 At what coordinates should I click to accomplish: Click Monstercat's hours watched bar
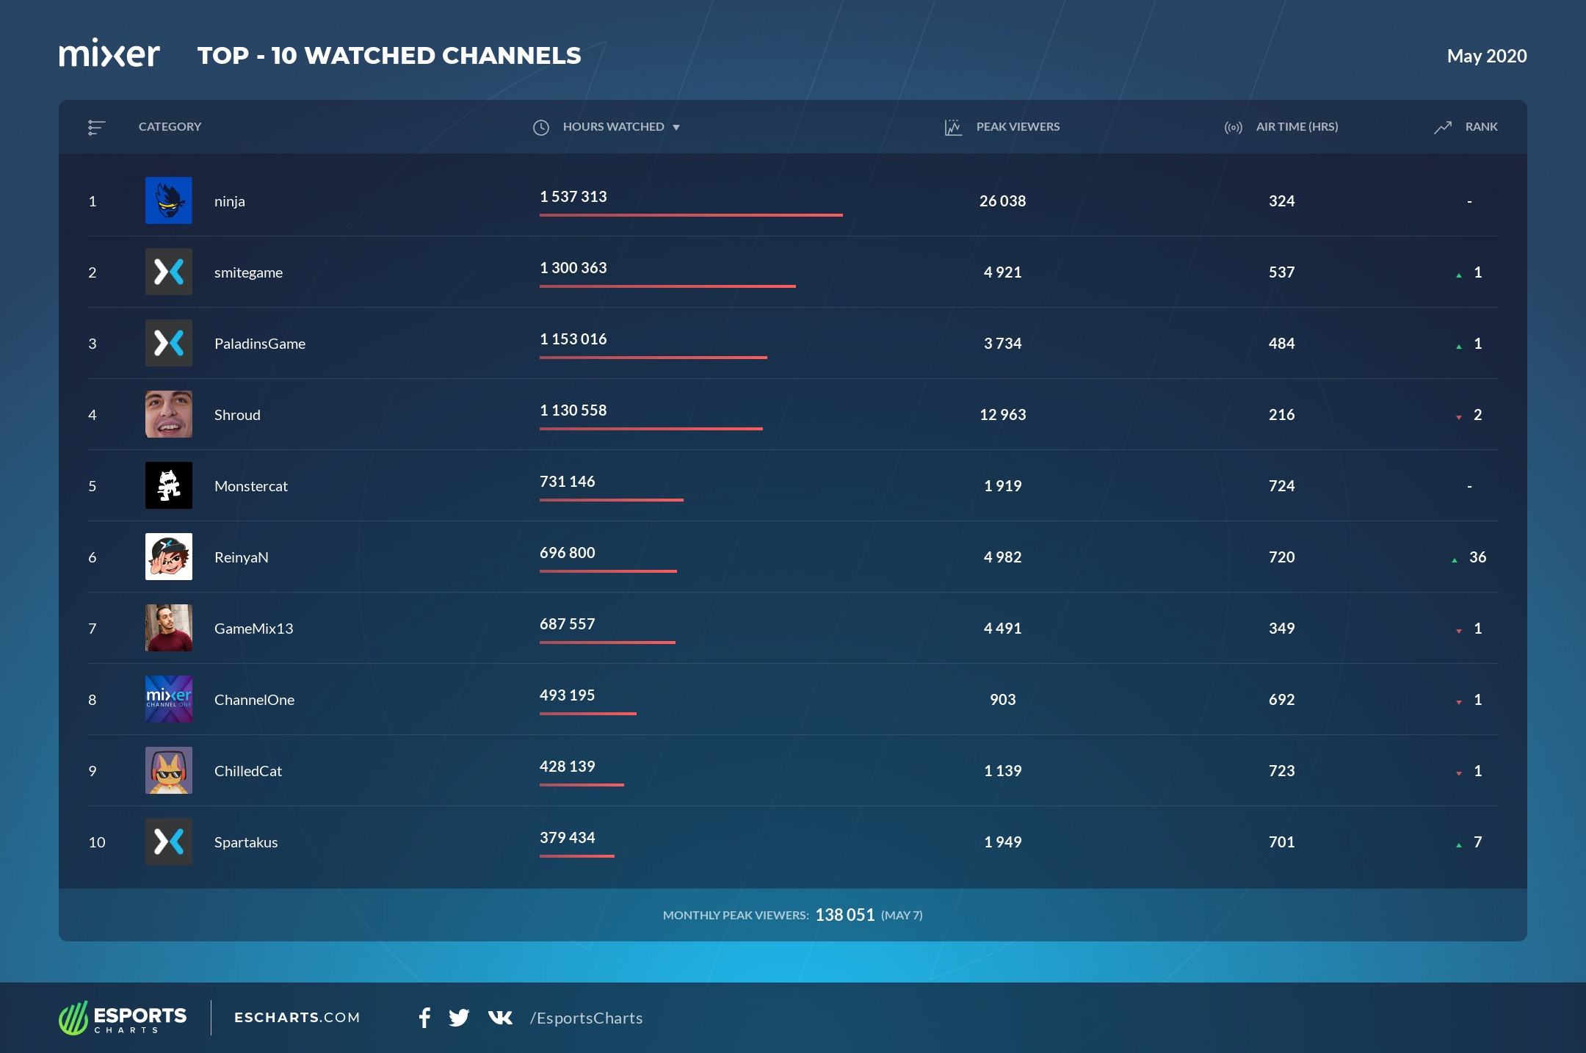[x=612, y=500]
